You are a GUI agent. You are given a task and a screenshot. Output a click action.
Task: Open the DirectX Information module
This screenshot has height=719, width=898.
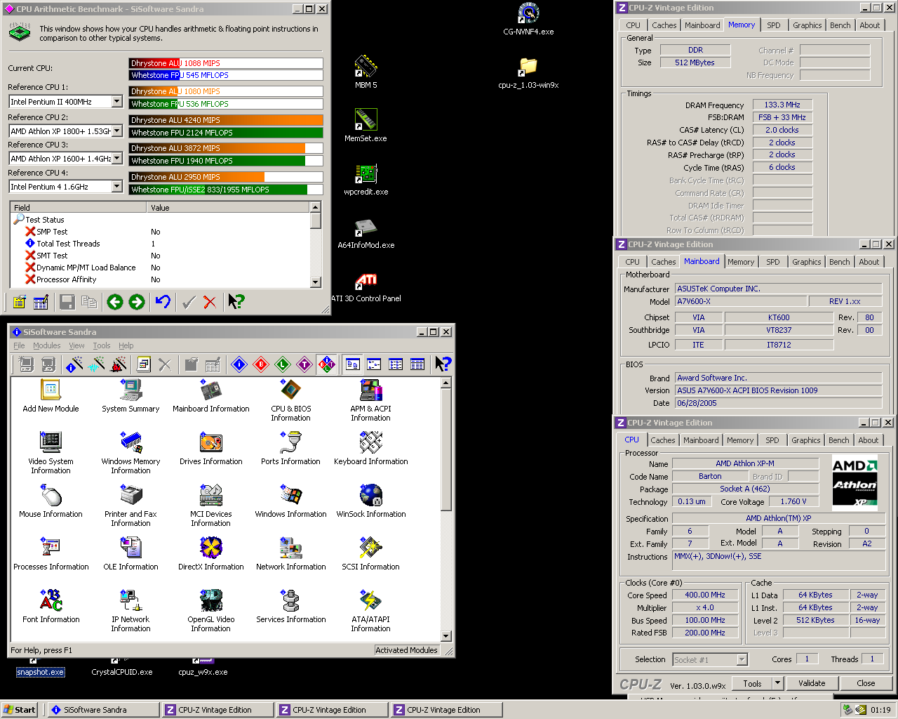(x=211, y=554)
